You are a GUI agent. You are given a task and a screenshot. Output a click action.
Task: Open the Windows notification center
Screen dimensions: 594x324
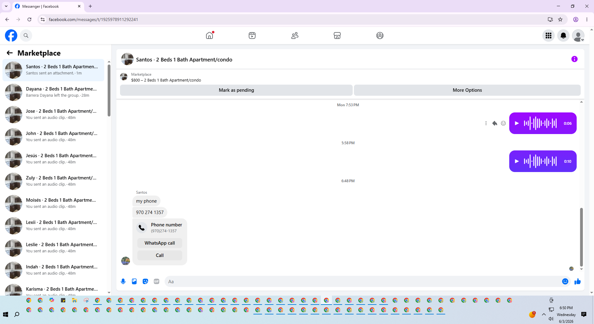584,314
